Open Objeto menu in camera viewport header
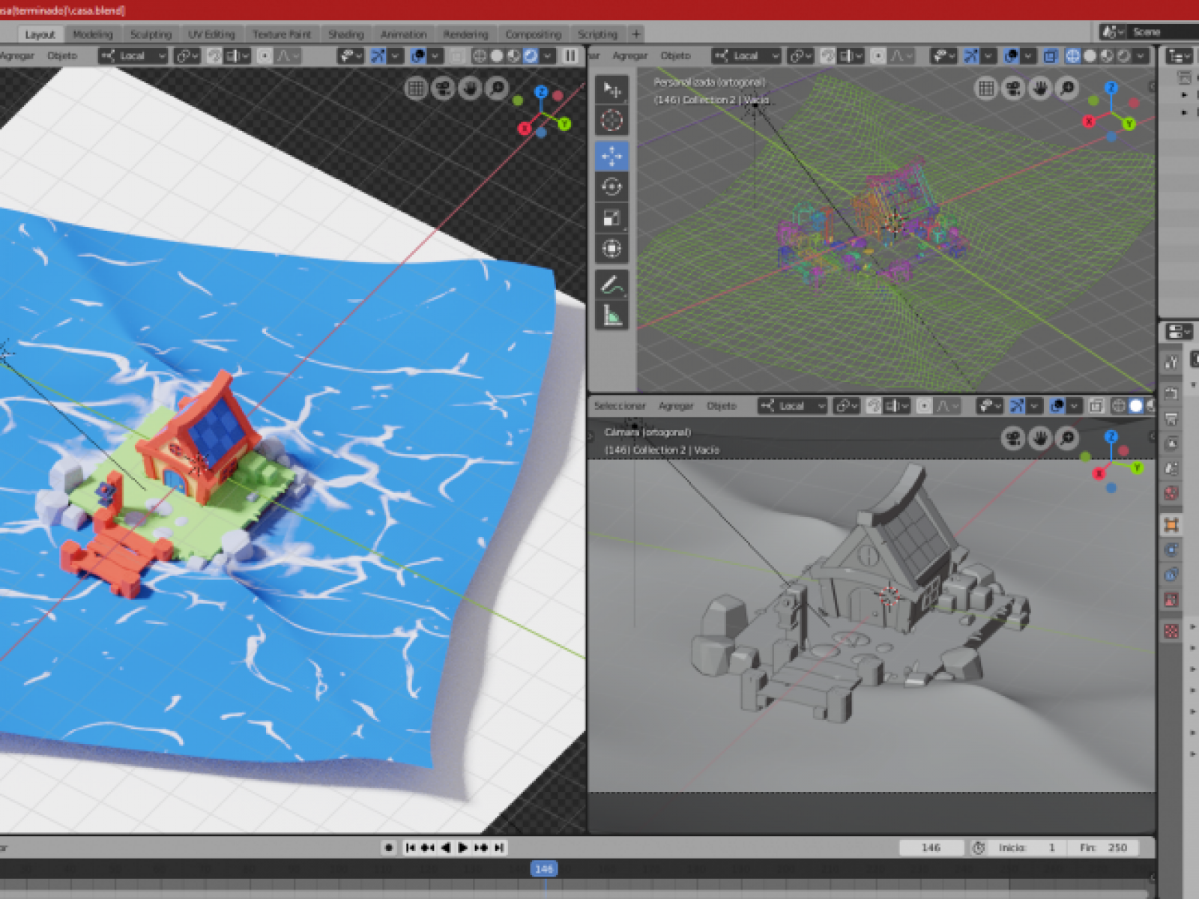The height and width of the screenshot is (899, 1199). [x=722, y=405]
